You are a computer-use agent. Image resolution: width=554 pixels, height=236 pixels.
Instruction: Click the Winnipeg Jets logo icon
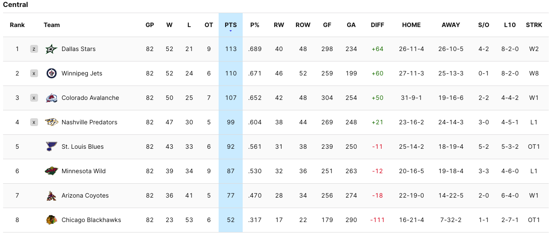52,73
